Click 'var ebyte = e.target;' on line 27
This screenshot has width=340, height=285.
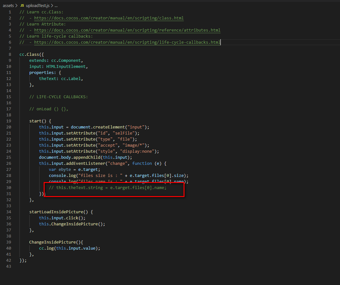click(x=74, y=170)
